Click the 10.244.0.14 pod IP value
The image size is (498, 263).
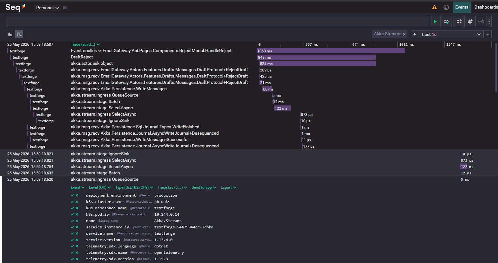point(167,214)
